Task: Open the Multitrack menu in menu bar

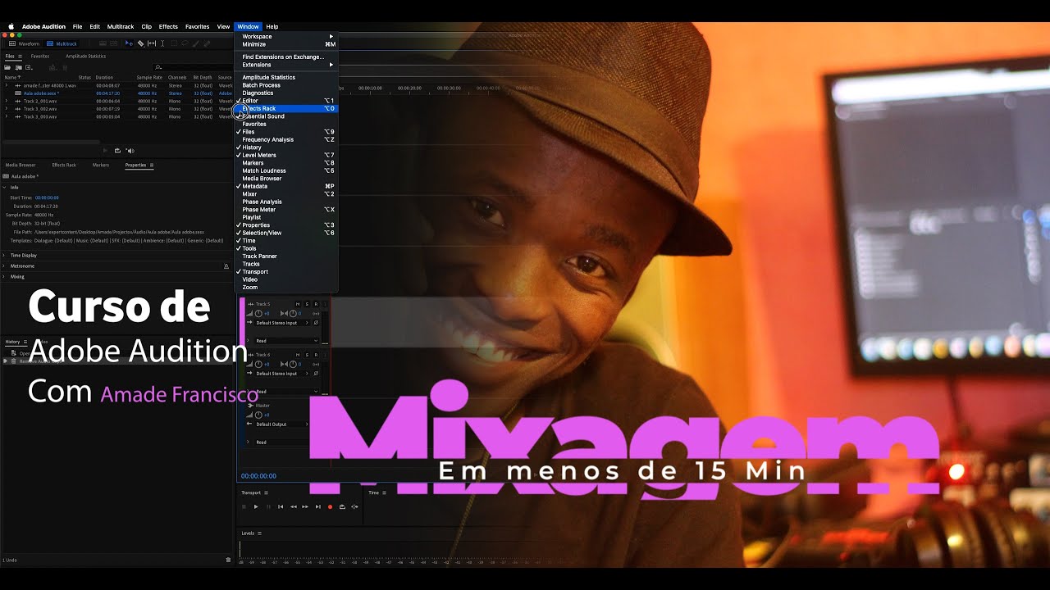Action: [121, 26]
